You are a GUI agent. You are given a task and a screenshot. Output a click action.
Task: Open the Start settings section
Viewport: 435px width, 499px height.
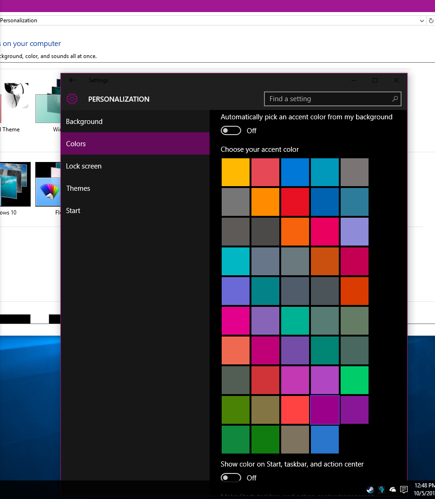[x=73, y=210]
